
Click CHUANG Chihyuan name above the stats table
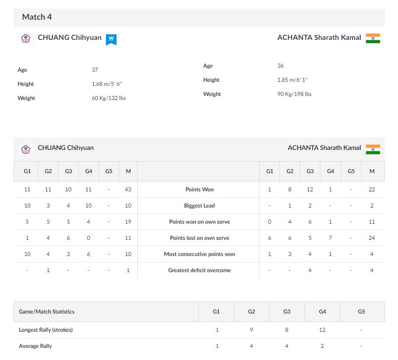[66, 148]
